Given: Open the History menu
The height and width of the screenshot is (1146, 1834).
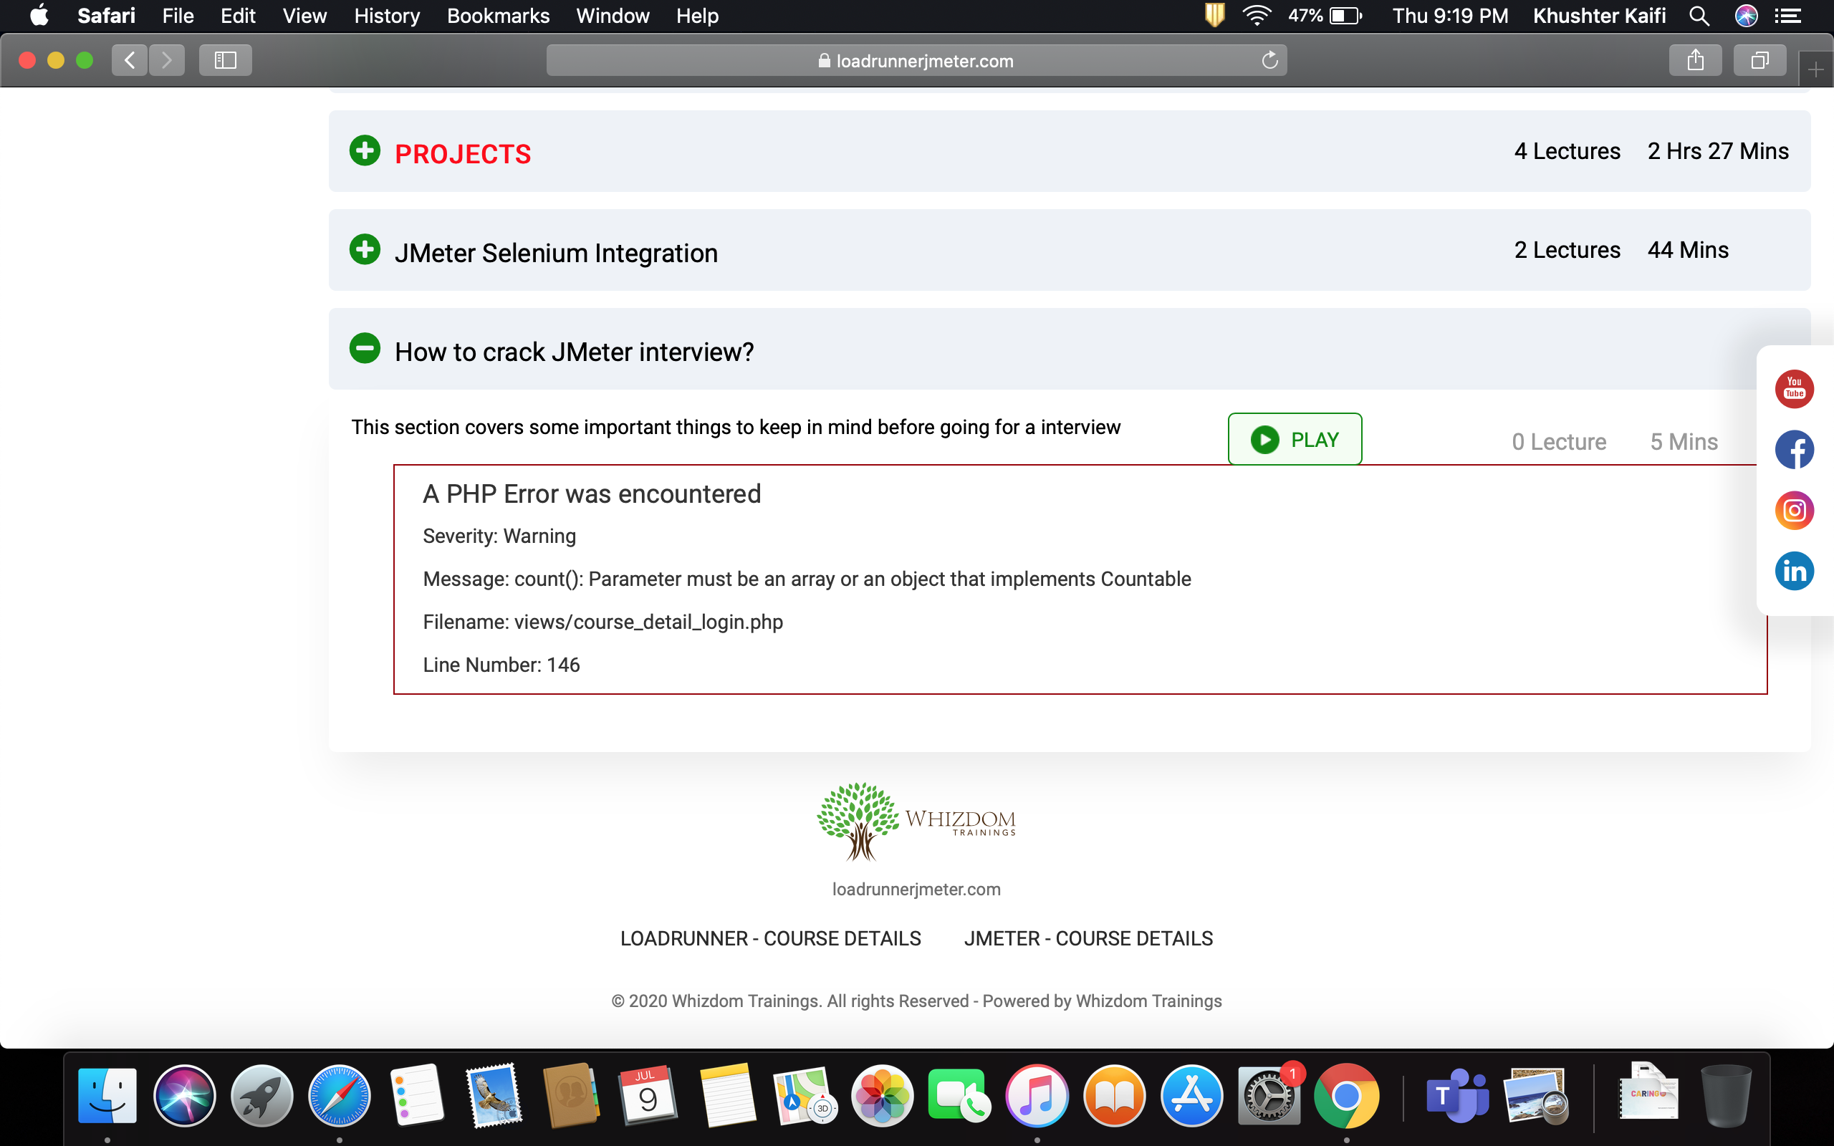Looking at the screenshot, I should click(387, 16).
